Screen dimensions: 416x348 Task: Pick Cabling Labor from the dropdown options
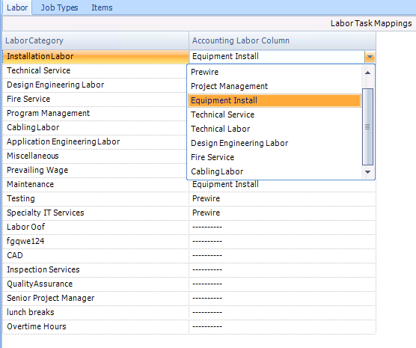pos(217,171)
